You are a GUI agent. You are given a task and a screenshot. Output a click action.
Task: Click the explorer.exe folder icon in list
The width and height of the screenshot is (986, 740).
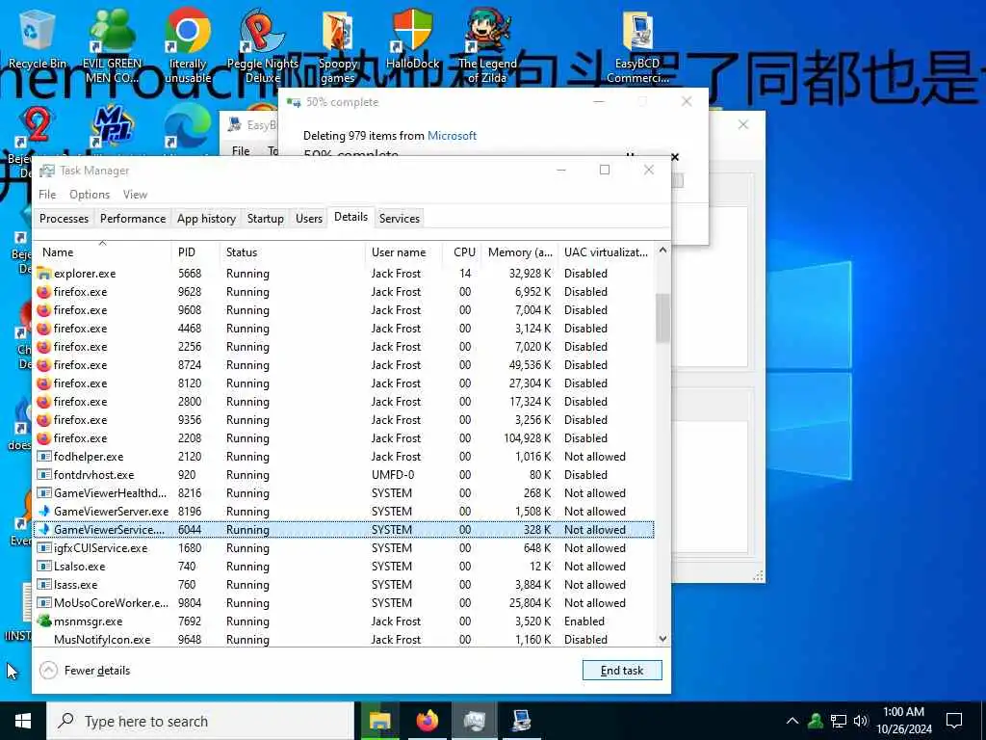[x=44, y=273]
